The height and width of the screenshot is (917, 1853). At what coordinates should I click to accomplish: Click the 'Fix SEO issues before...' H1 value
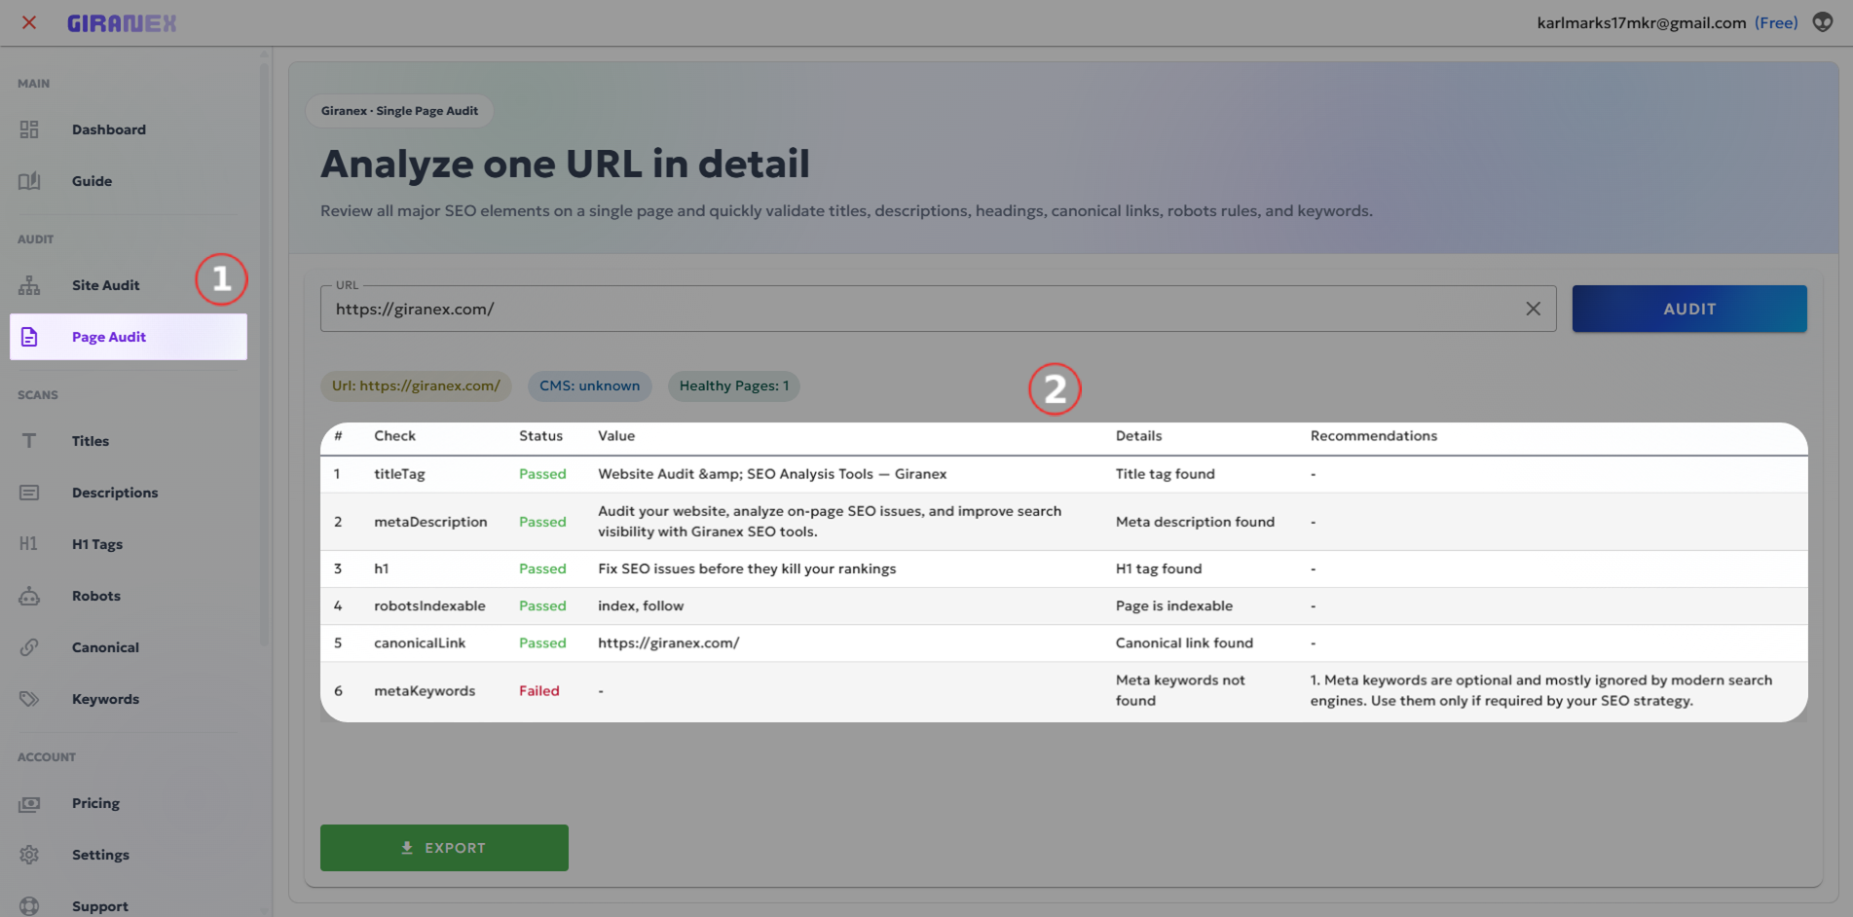(747, 569)
